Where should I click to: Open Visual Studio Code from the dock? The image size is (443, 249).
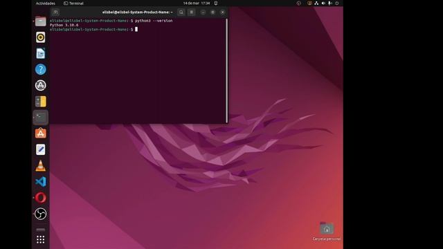tap(40, 181)
